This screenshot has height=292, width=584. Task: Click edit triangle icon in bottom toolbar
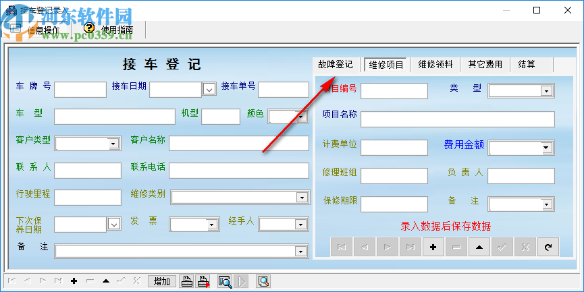106,281
